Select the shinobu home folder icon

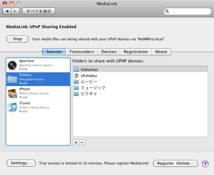[x=76, y=76]
